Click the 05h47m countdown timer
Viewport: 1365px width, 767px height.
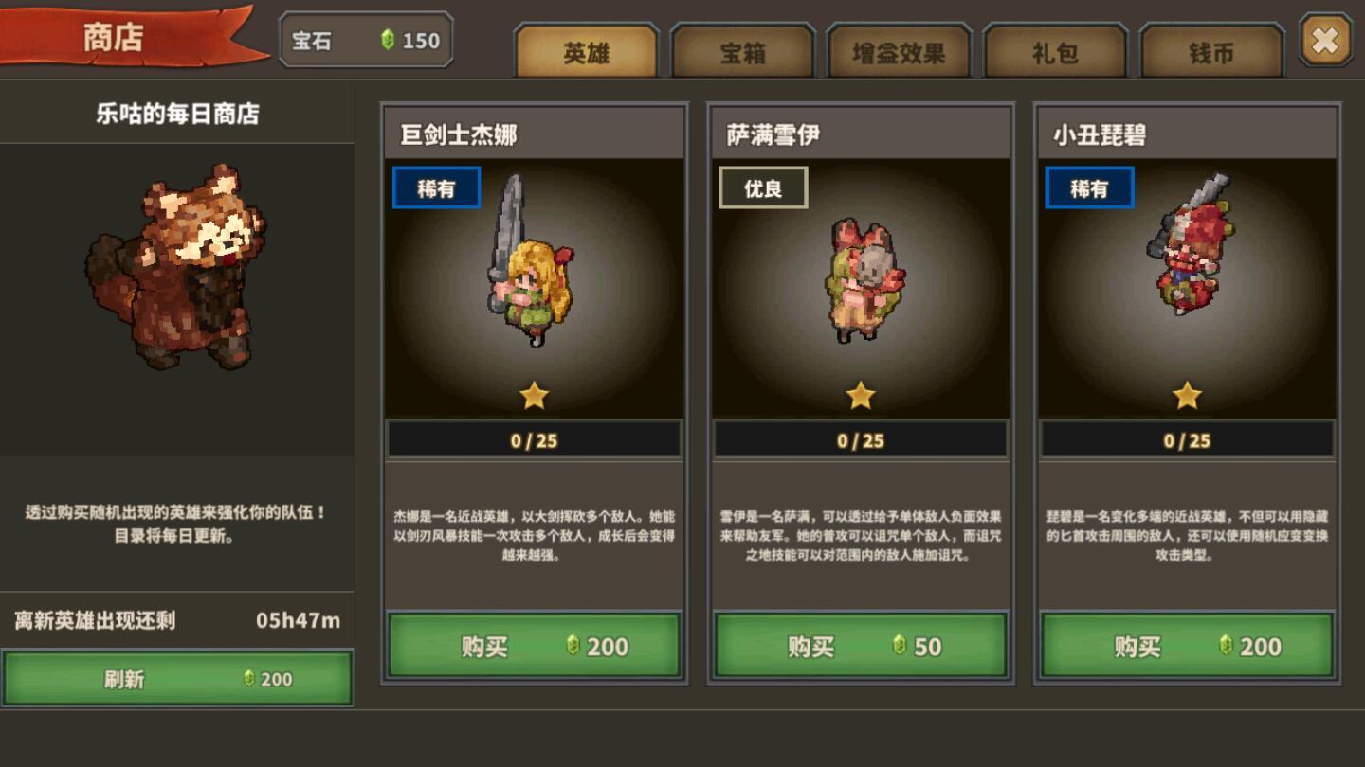[x=298, y=621]
